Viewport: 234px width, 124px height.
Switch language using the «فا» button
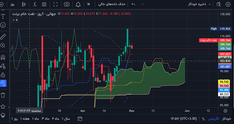tap(89, 4)
